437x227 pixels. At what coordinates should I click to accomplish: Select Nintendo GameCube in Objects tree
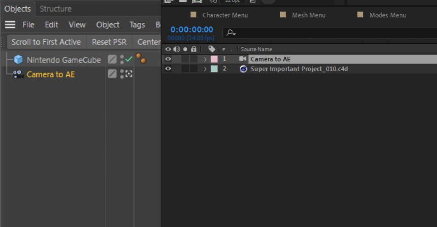[x=64, y=60]
